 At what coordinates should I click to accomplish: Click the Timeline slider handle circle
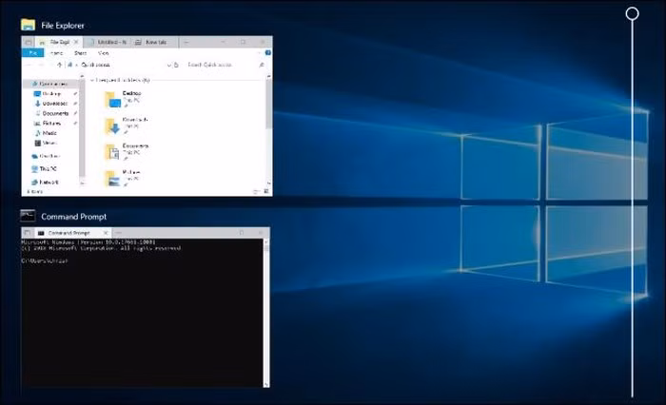tap(632, 13)
